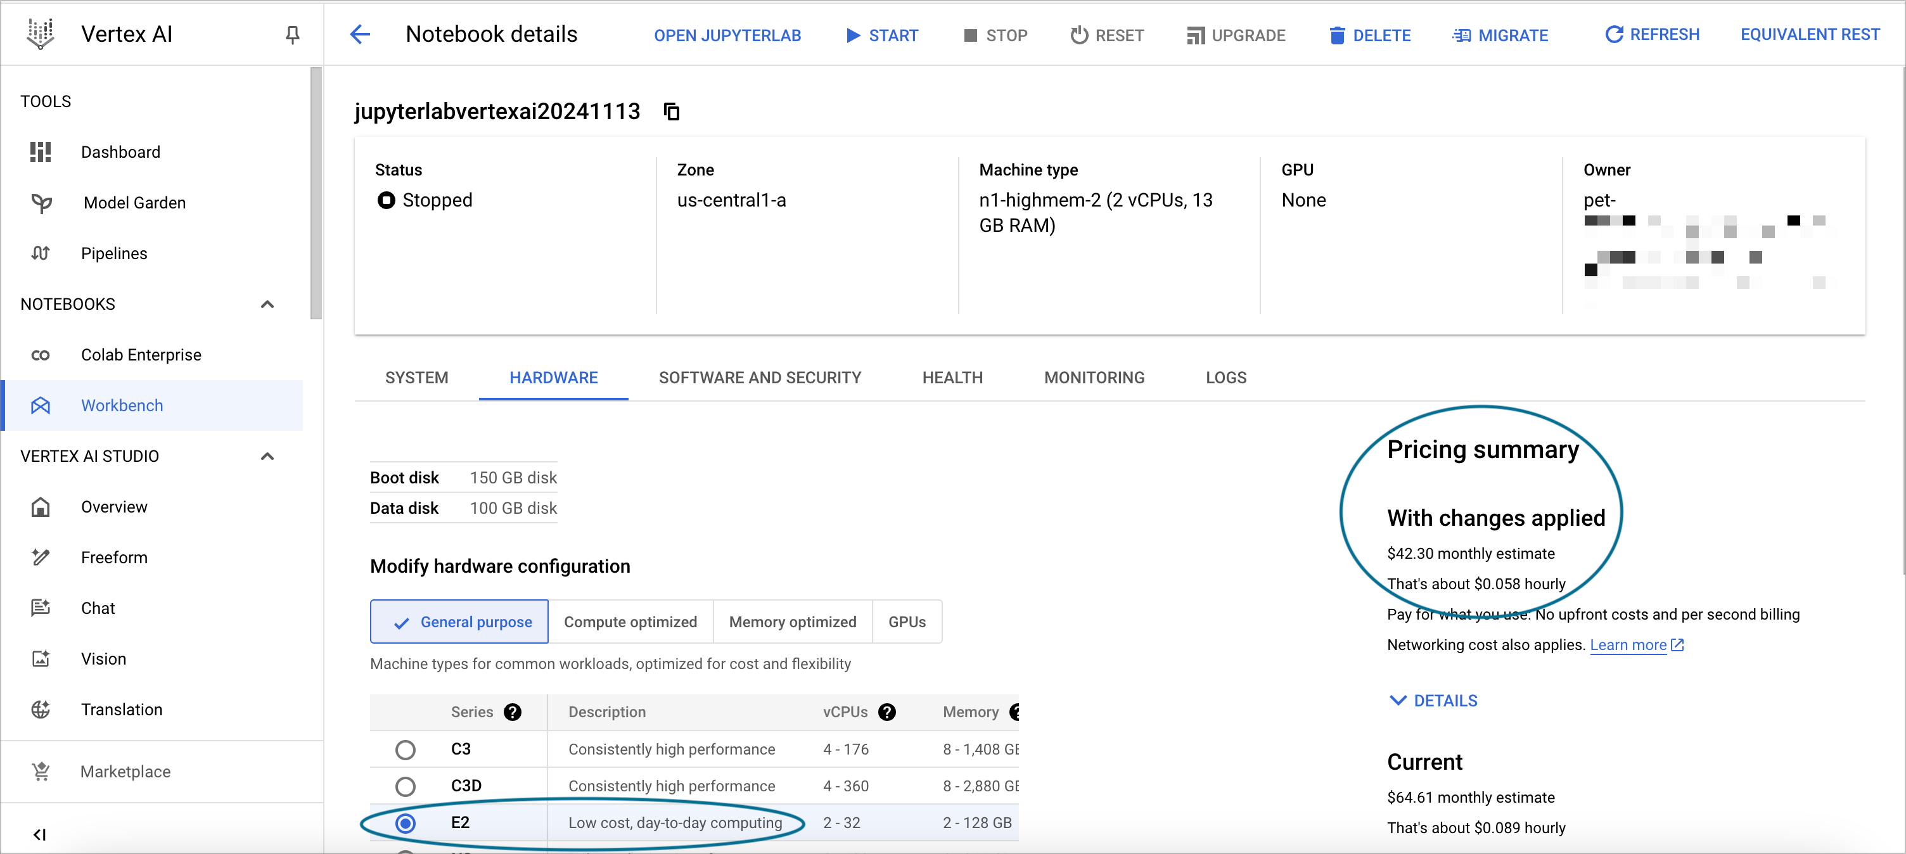Choose GPUs machine family

(906, 621)
